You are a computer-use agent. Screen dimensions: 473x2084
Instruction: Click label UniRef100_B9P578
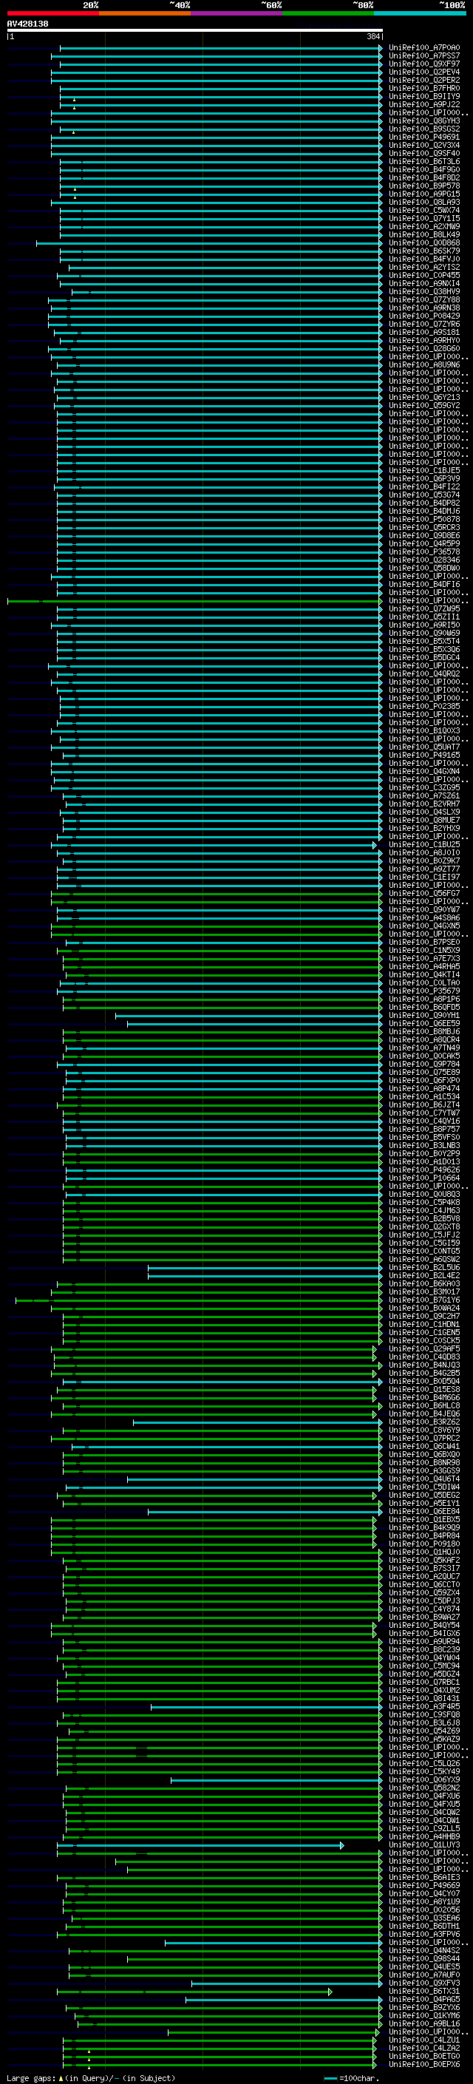point(423,186)
